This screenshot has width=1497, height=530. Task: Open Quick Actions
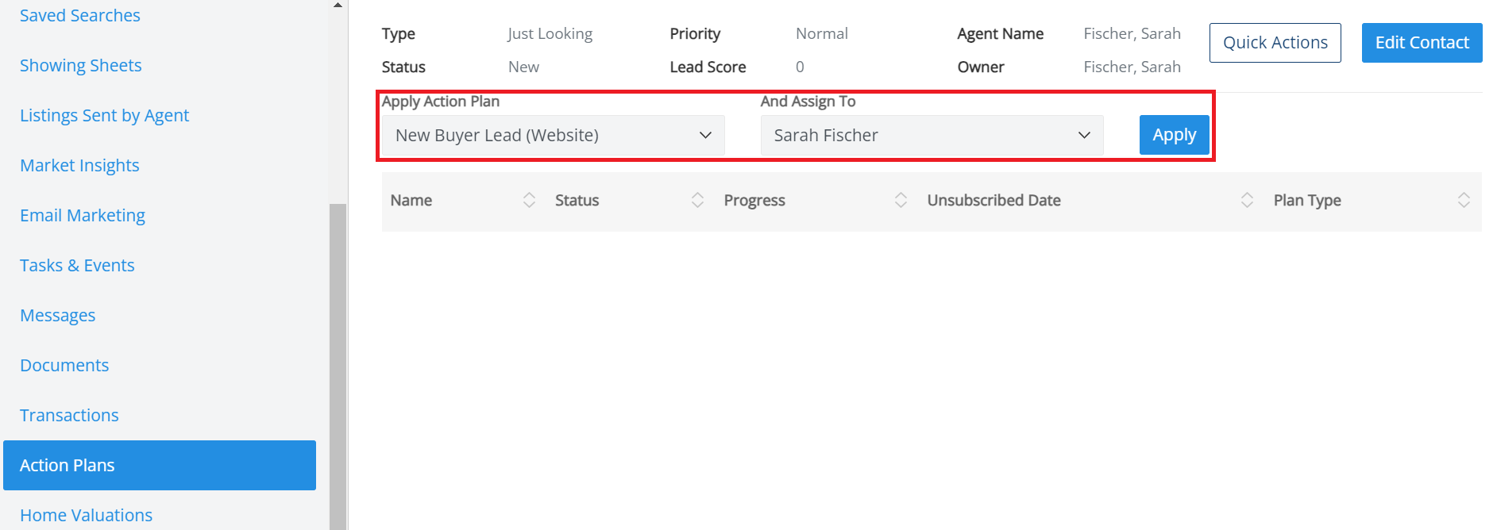click(1275, 42)
